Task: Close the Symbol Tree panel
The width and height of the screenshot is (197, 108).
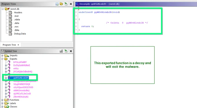Action: (71, 51)
